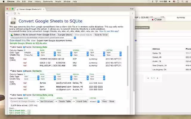The width and height of the screenshot is (191, 119).
Task: Open data type dropdown for Contacts Email column
Action: (x=64, y=77)
